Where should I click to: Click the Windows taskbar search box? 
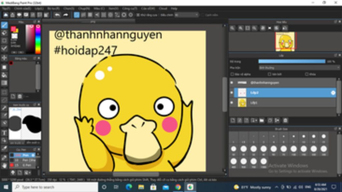pos(55,187)
